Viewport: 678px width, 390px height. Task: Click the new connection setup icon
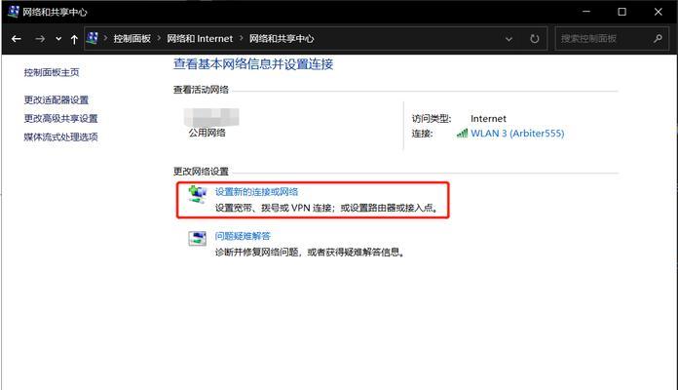[198, 194]
